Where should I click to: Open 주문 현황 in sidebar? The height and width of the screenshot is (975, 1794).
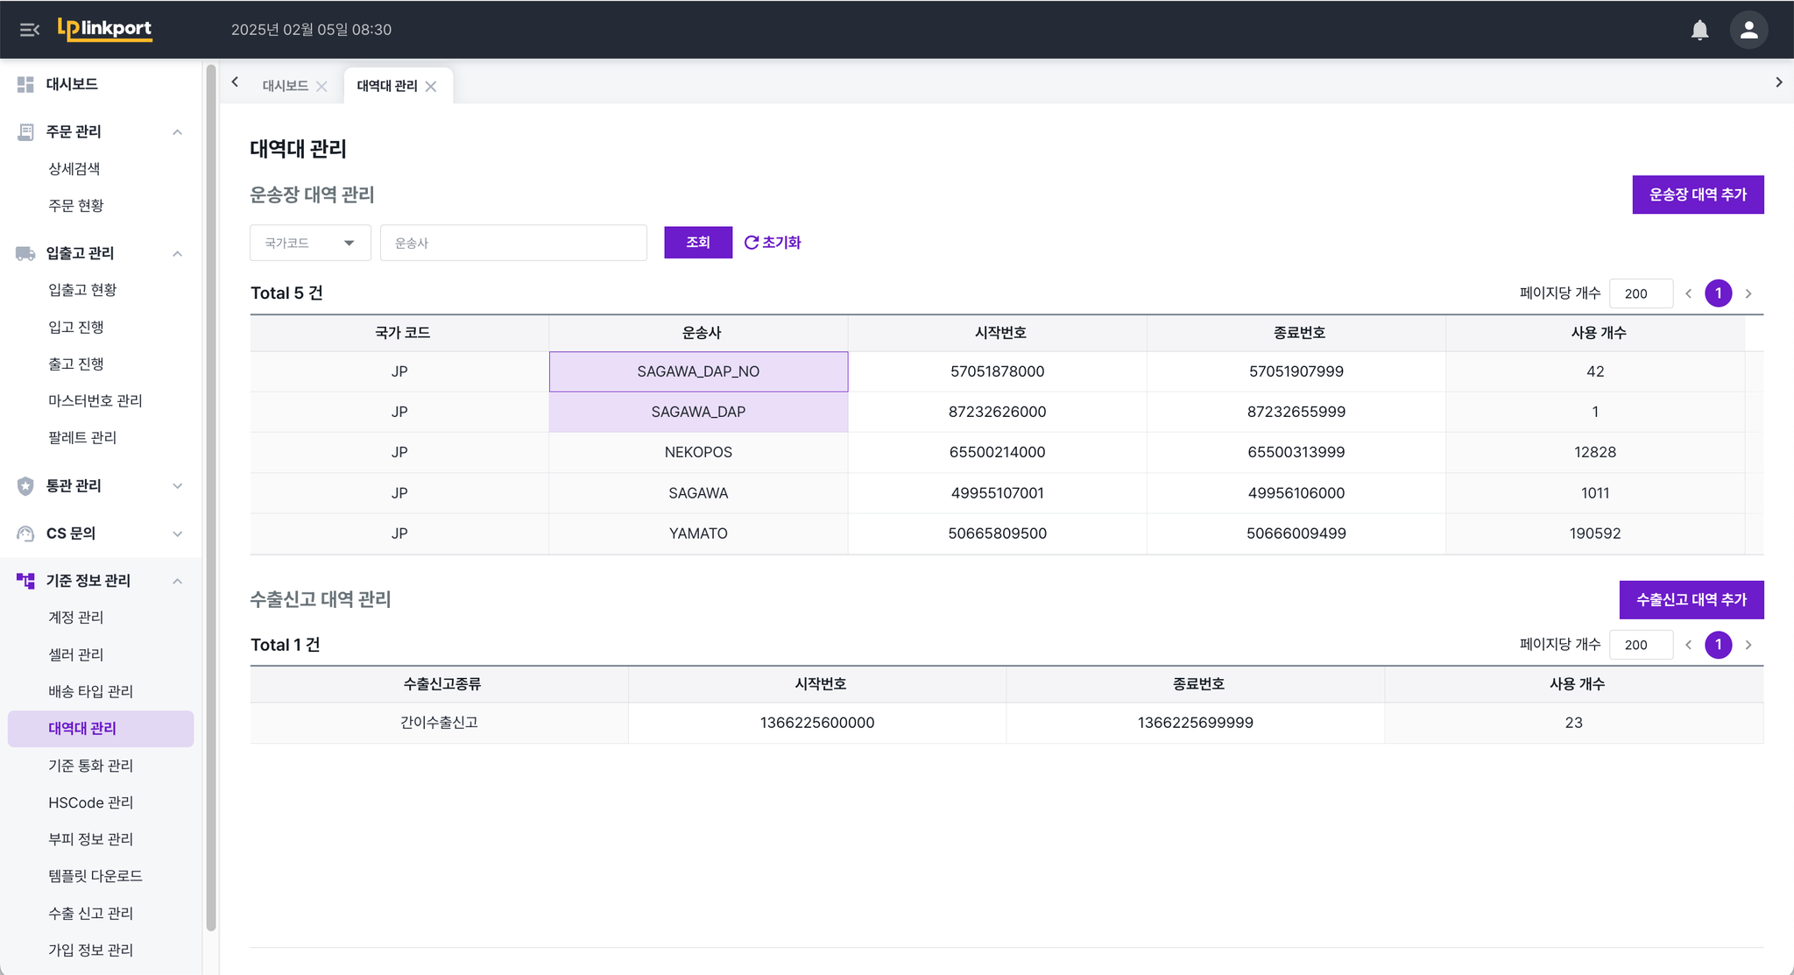tap(76, 205)
